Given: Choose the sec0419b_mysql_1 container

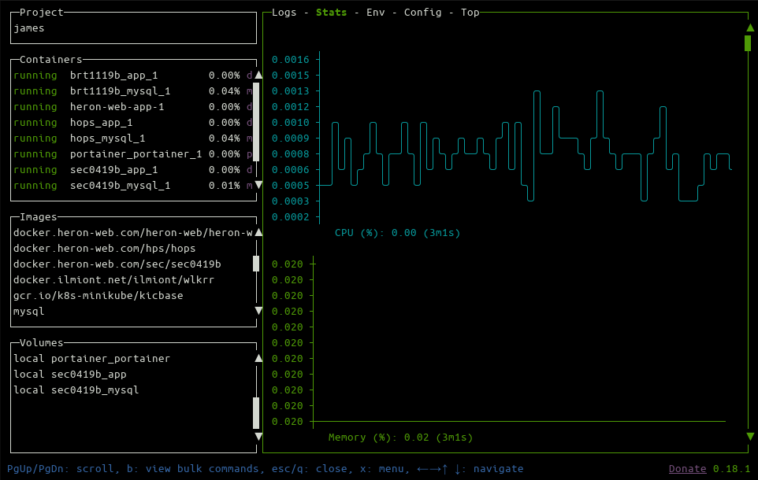Looking at the screenshot, I should [x=133, y=186].
